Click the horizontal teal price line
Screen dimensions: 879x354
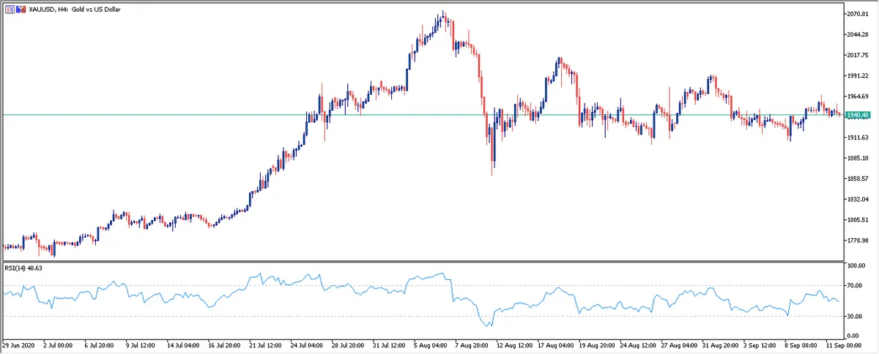(220, 114)
